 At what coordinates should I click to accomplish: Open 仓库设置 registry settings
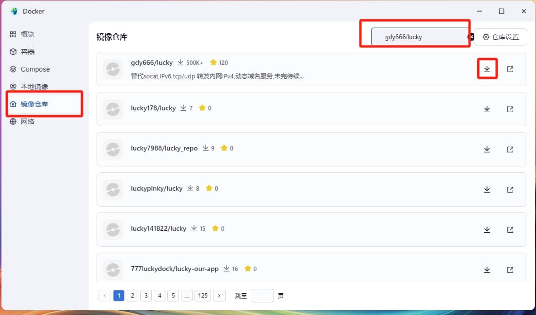tap(501, 37)
